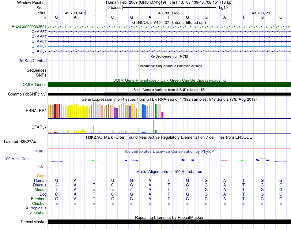The height and width of the screenshot is (229, 291).
Task: Click the ENSG00000303581 gene track label
Action: coord(29,27)
